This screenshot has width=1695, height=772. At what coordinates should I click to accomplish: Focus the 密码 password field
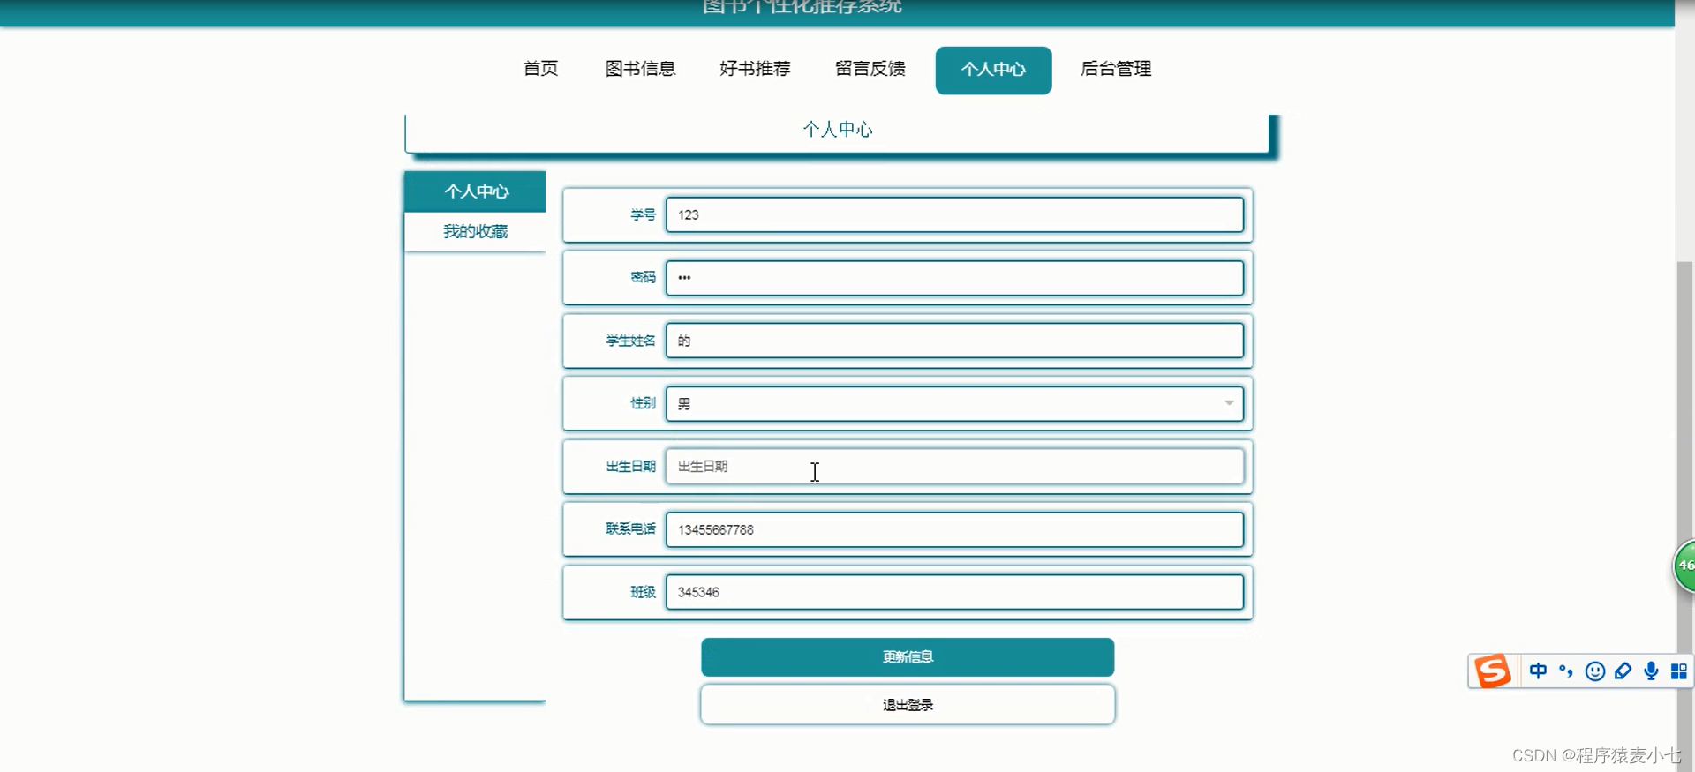click(x=954, y=277)
